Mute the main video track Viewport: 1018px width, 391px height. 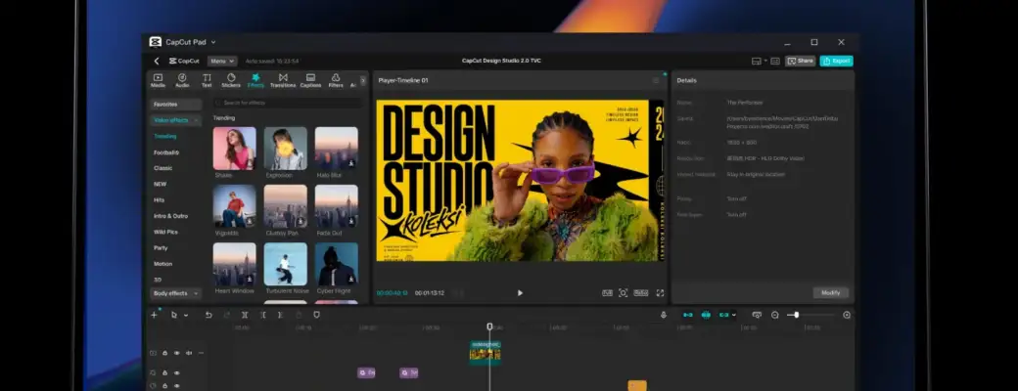(189, 354)
